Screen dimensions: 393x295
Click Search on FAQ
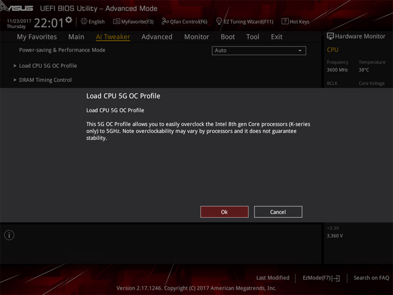tap(371, 278)
